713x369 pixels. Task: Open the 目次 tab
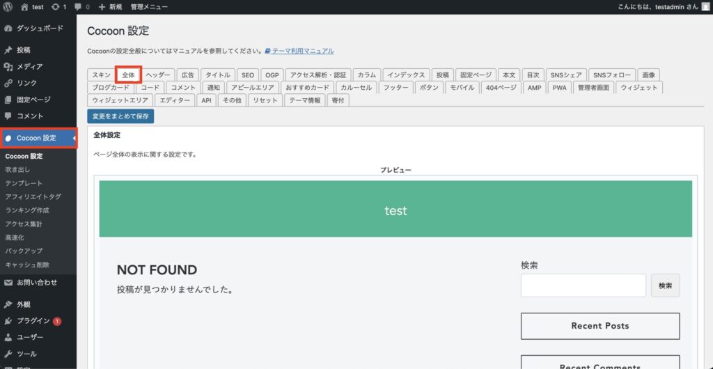(x=533, y=75)
